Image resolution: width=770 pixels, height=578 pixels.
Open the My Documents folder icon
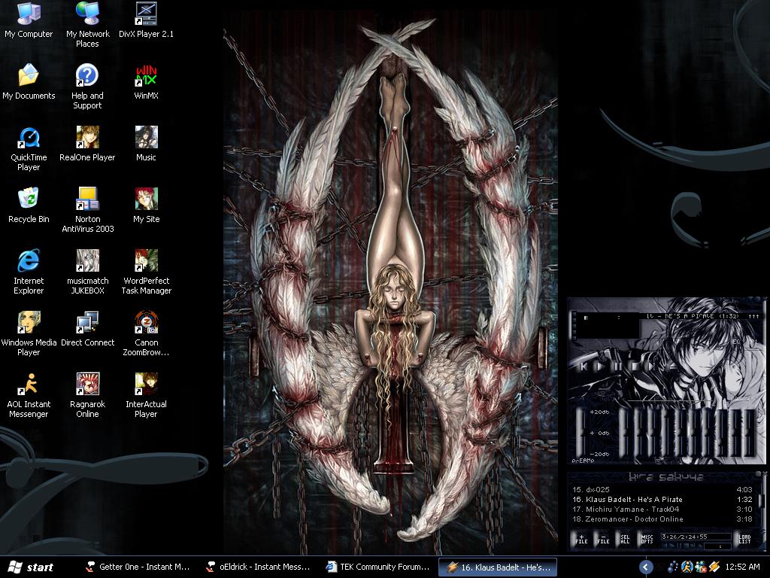coord(29,81)
